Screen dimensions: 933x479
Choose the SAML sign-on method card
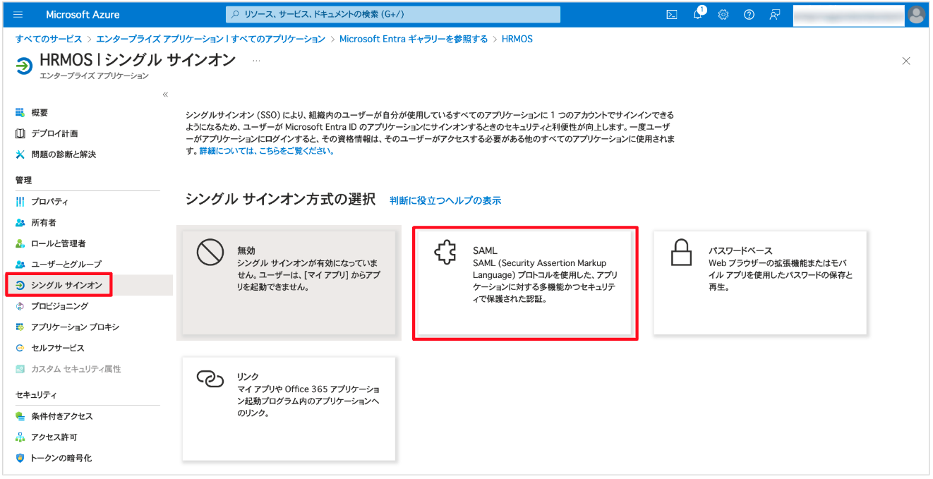click(x=525, y=283)
